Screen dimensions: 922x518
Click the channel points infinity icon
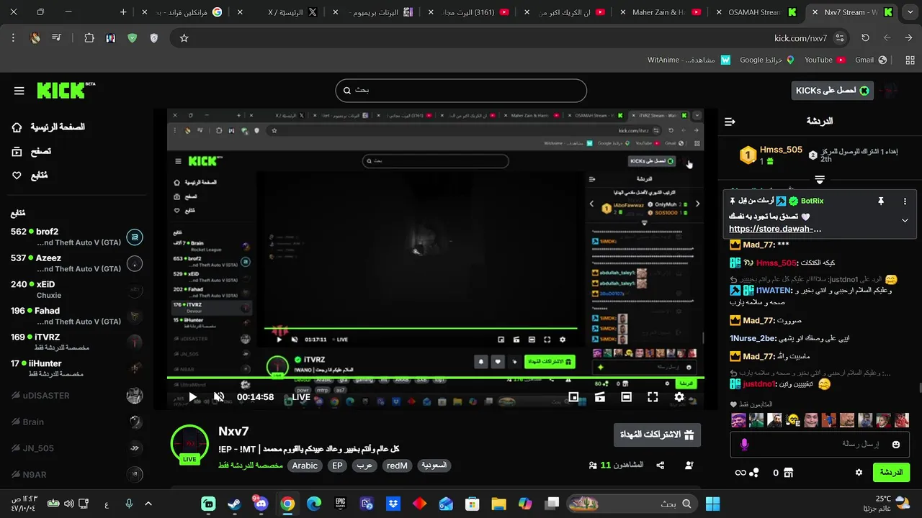pos(740,473)
